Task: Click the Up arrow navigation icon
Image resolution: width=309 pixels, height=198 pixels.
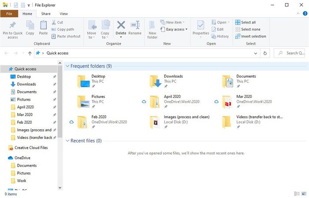Action: click(x=30, y=53)
